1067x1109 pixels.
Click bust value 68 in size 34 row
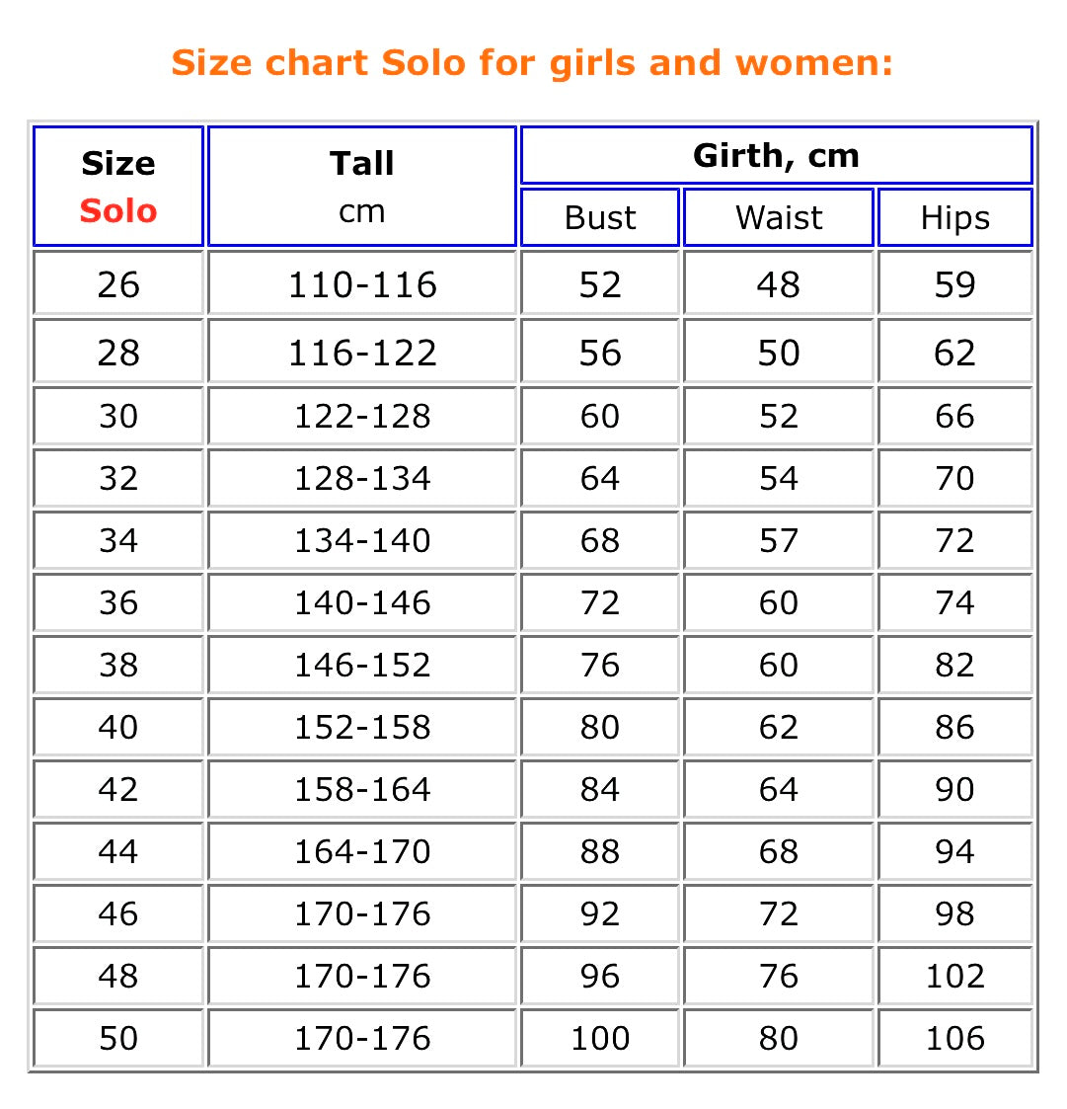[600, 541]
